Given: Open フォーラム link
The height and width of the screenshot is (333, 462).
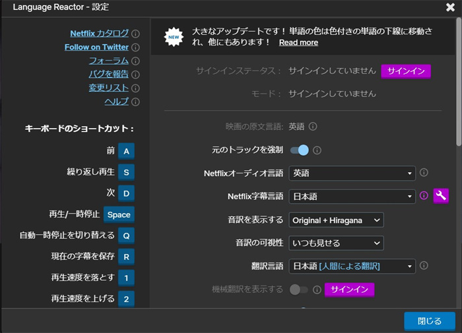Looking at the screenshot, I should 109,61.
